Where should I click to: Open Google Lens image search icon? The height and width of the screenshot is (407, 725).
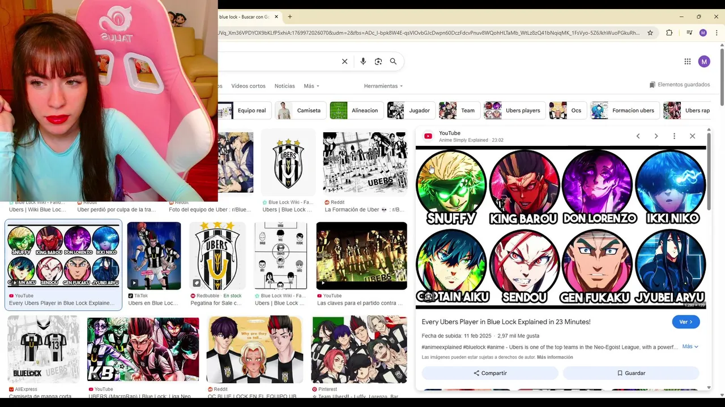tap(378, 62)
